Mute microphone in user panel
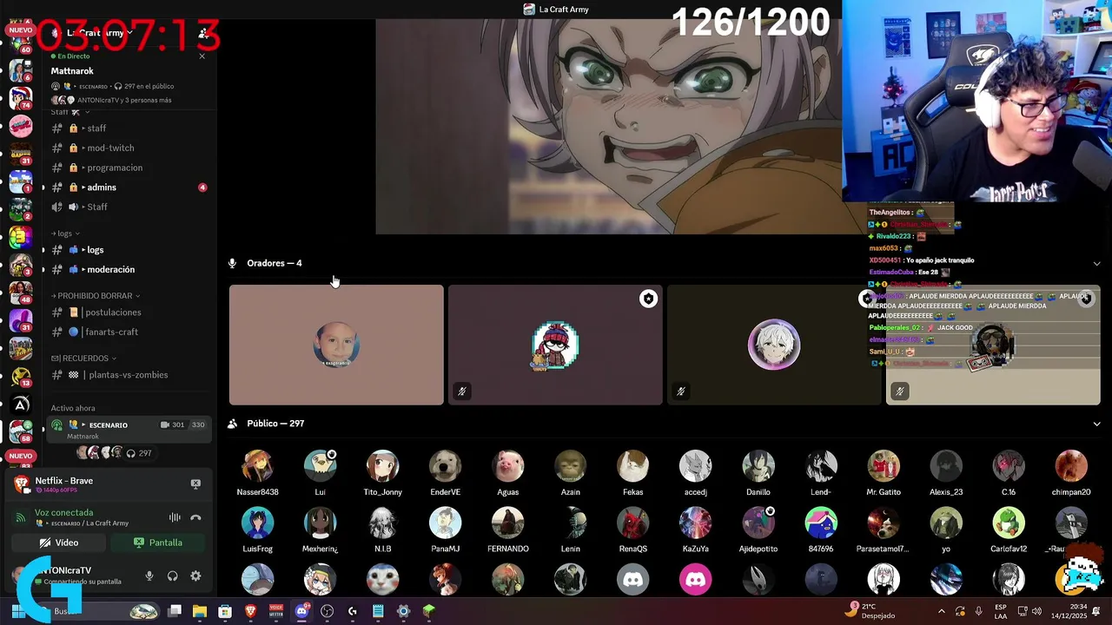This screenshot has height=625, width=1112. click(149, 576)
